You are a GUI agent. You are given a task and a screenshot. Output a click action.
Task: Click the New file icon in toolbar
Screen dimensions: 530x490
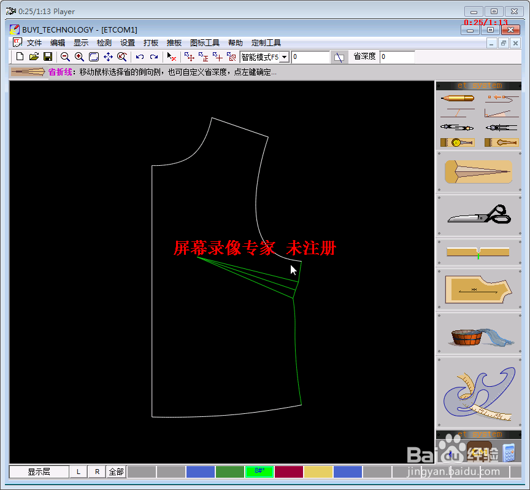(20, 57)
